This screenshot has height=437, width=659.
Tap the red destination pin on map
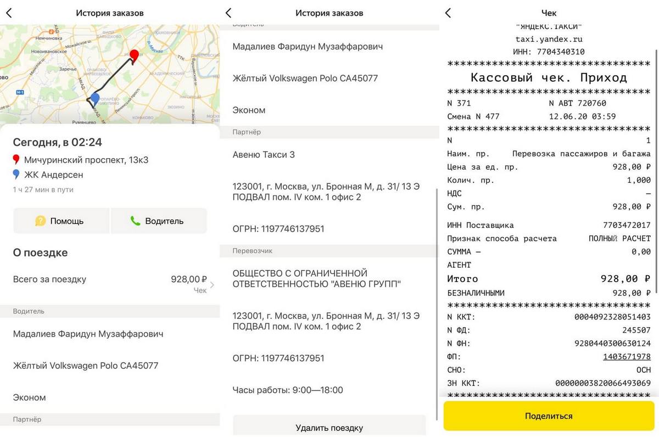[x=133, y=55]
